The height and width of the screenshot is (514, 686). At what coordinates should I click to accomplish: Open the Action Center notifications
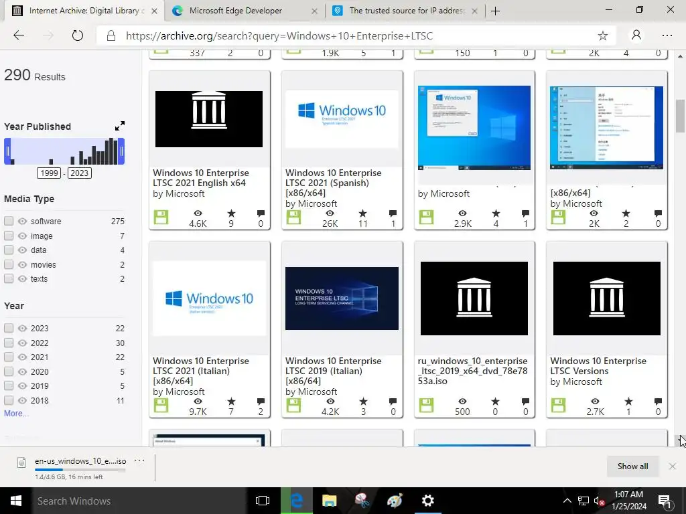(x=665, y=501)
